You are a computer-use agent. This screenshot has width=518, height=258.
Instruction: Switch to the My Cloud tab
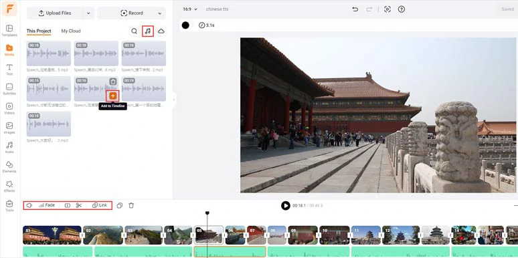[71, 31]
